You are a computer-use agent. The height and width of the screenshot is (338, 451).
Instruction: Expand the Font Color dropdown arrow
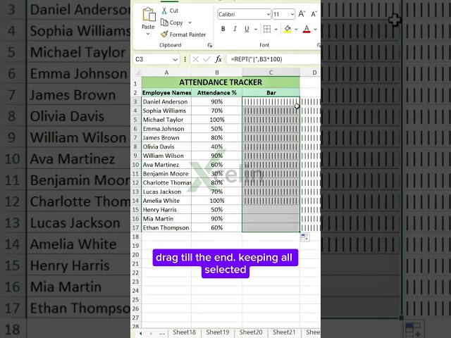point(315,29)
